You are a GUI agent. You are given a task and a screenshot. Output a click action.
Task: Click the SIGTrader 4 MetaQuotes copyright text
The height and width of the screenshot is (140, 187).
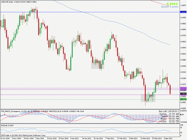[23, 135]
